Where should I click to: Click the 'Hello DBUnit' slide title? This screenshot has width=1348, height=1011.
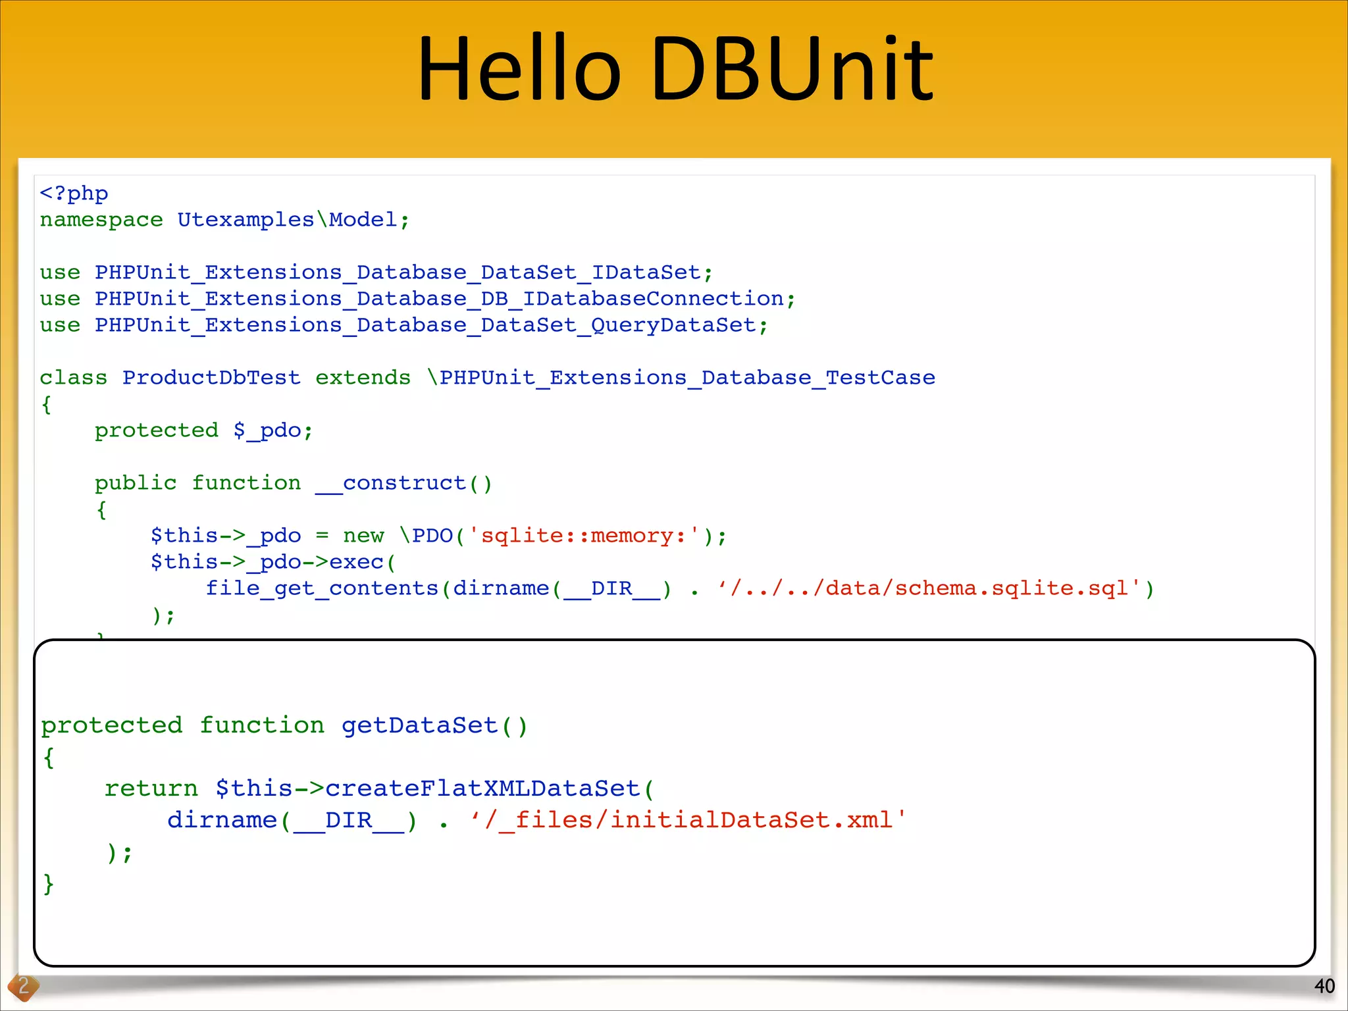[675, 69]
